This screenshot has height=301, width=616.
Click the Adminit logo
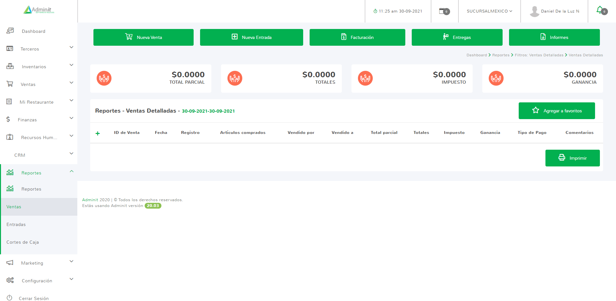click(39, 10)
